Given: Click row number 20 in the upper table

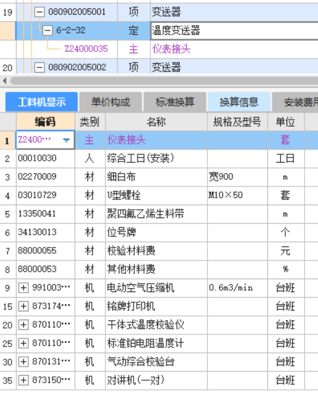Looking at the screenshot, I should click(x=8, y=68).
